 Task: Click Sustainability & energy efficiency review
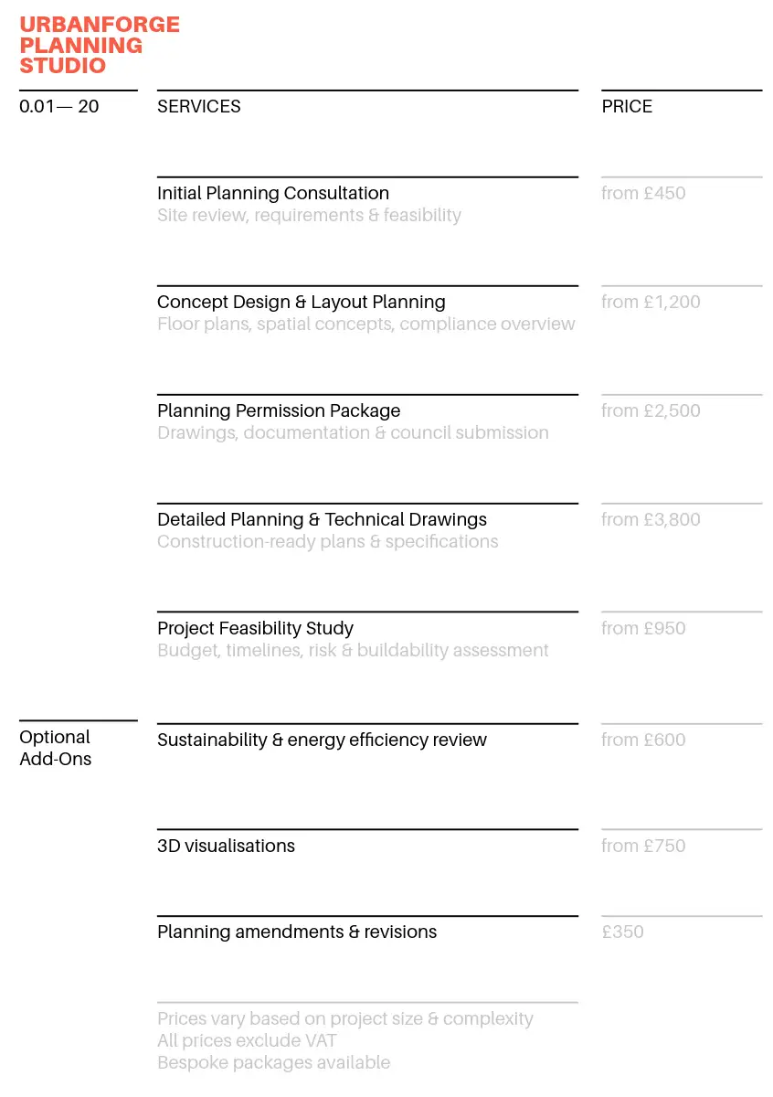tap(322, 740)
